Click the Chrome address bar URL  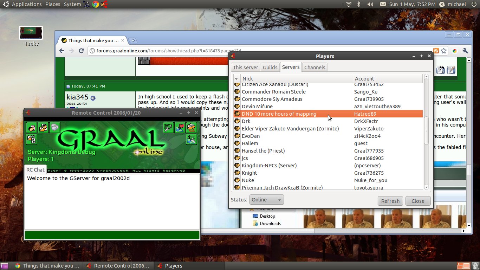point(260,51)
